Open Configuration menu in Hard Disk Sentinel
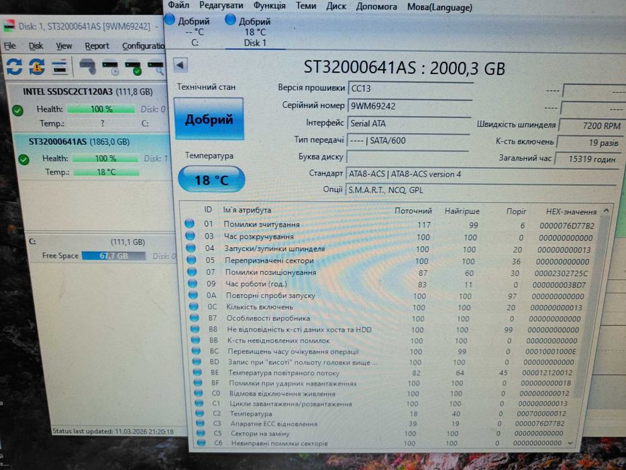 [x=144, y=46]
